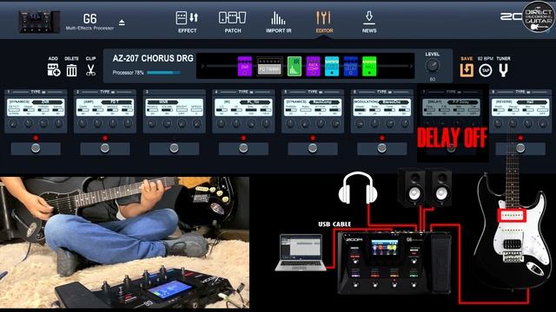Select the purple ZNR pedal in chain
The width and height of the screenshot is (556, 312).
click(x=245, y=66)
